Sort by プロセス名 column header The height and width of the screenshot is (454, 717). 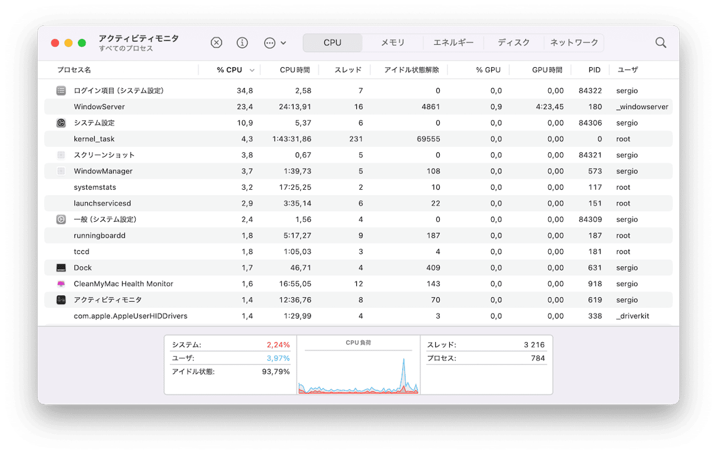tap(74, 70)
